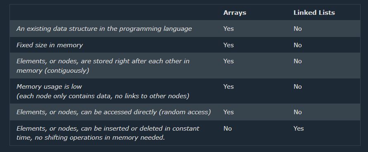Click Arrays 'Yes' for existing data structure

229,29
